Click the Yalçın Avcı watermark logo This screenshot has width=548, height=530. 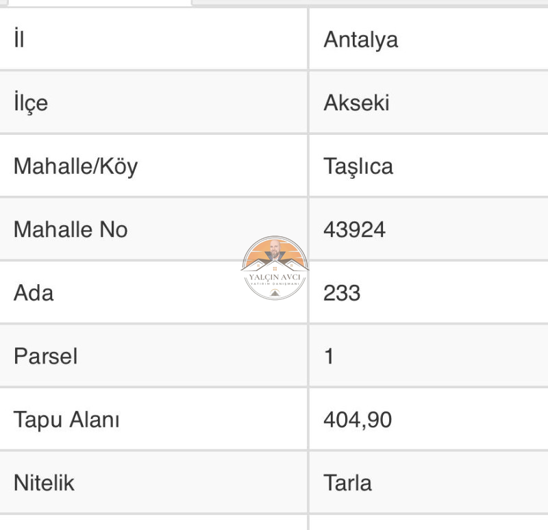click(x=275, y=268)
